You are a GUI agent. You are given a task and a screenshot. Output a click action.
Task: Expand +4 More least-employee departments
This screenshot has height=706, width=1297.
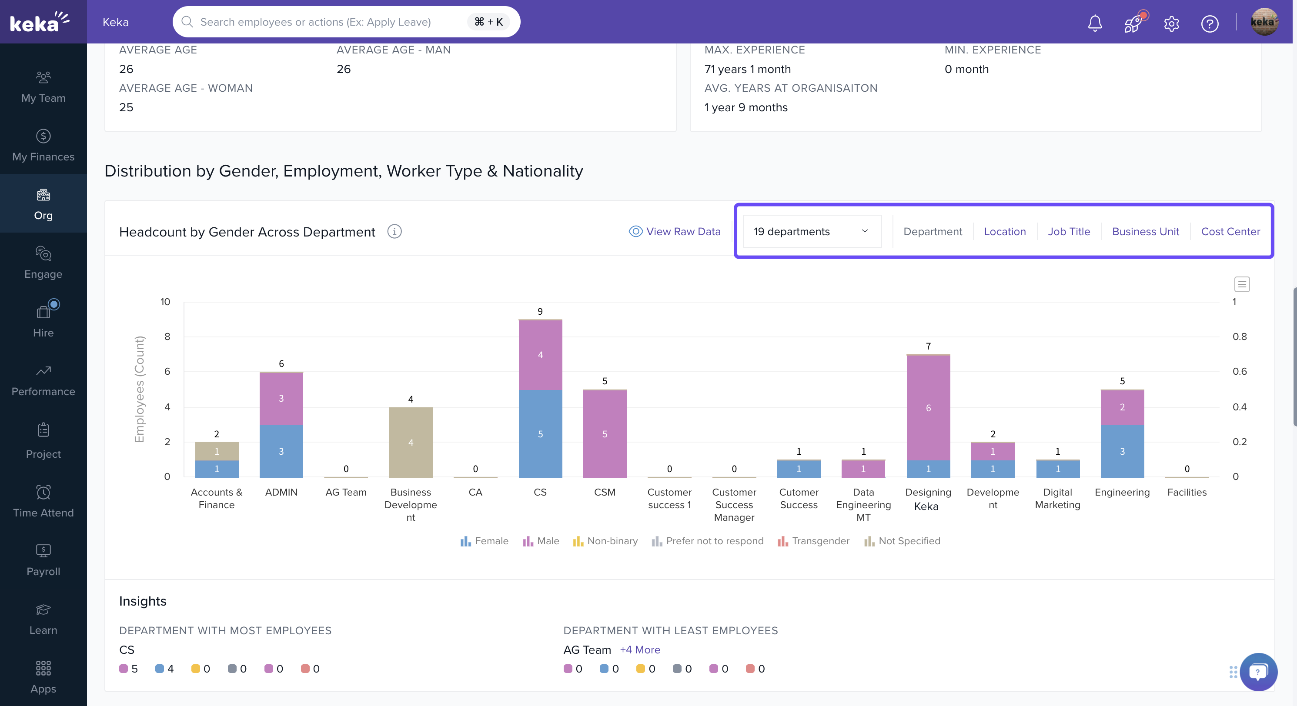640,649
